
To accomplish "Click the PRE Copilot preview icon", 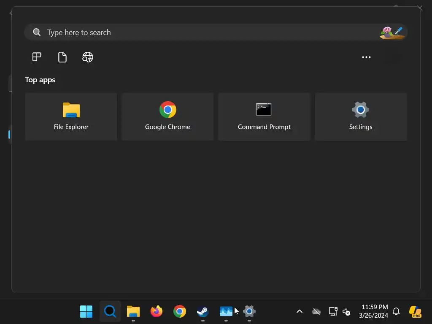I will (x=415, y=312).
